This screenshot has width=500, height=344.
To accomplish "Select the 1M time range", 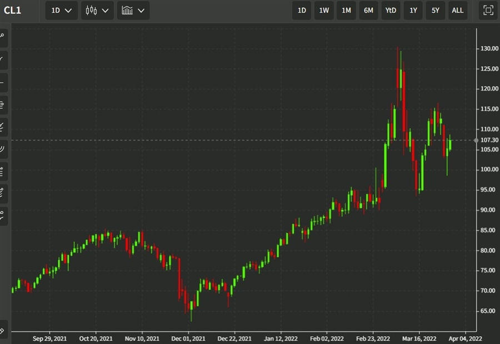I will coord(346,11).
